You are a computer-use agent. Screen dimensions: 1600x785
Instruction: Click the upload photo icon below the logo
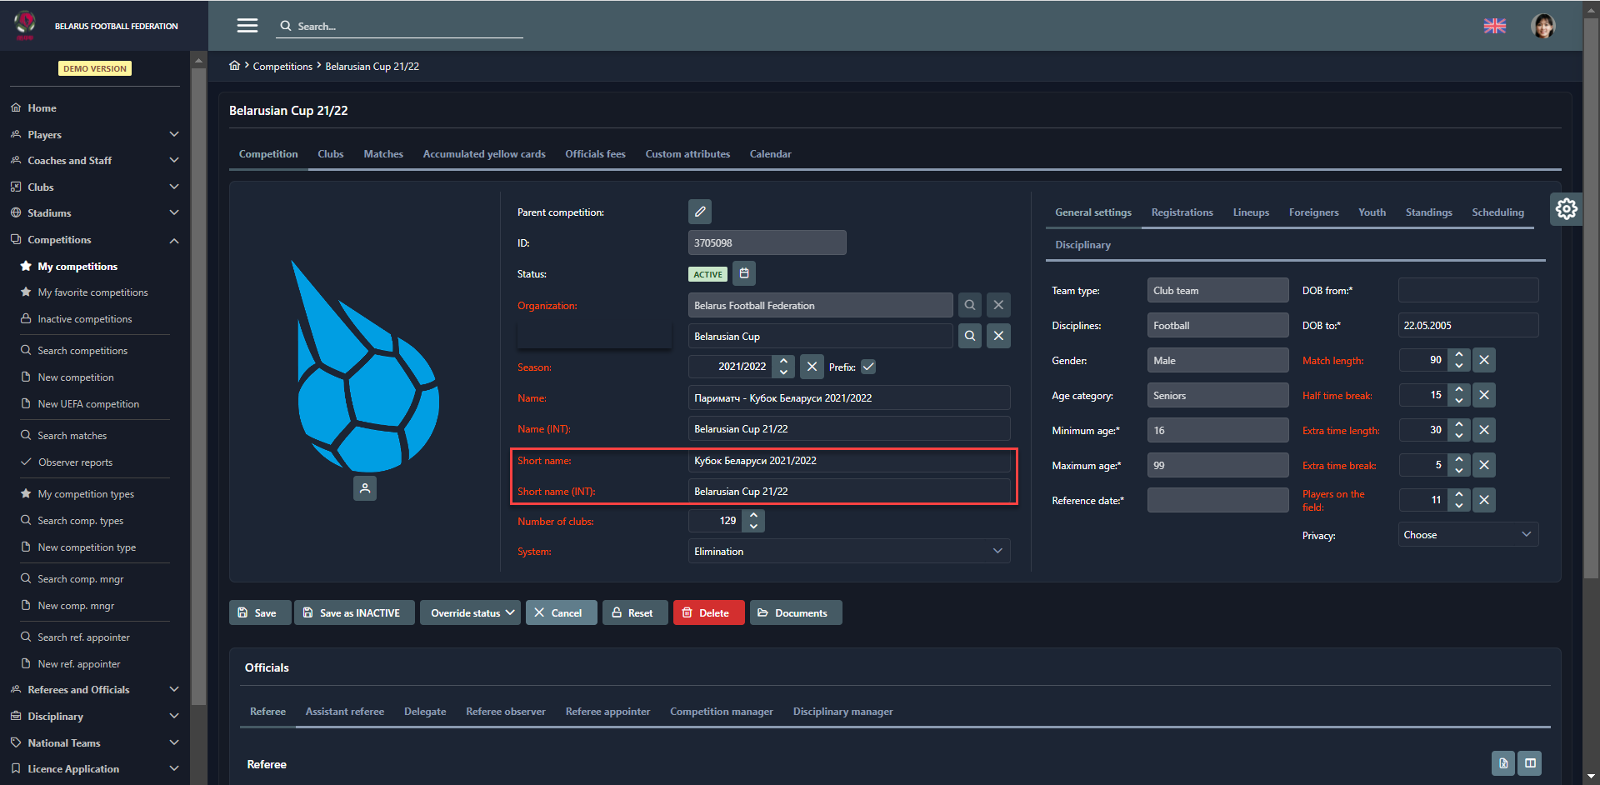365,488
